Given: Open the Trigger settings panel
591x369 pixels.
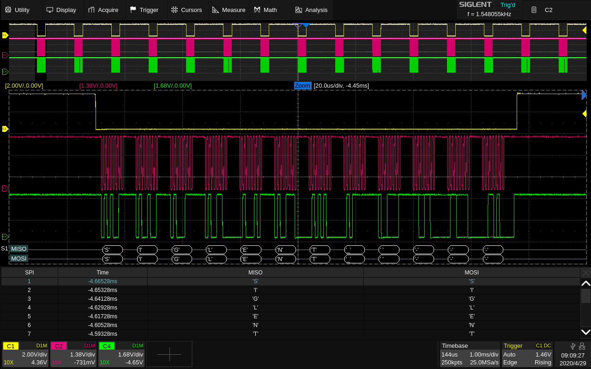Looking at the screenshot, I should point(527,354).
